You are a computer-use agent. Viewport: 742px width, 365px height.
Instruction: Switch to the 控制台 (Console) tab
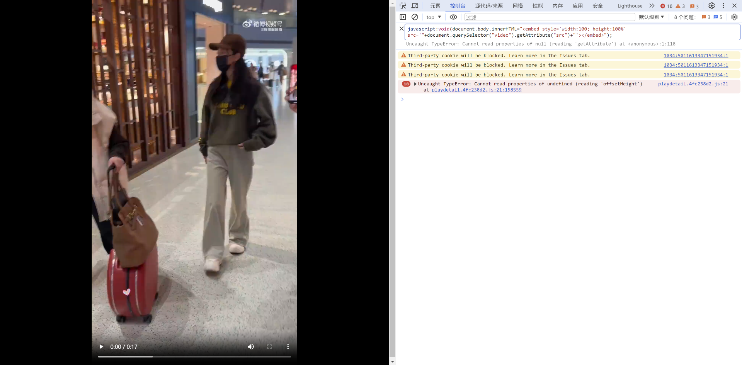tap(458, 6)
